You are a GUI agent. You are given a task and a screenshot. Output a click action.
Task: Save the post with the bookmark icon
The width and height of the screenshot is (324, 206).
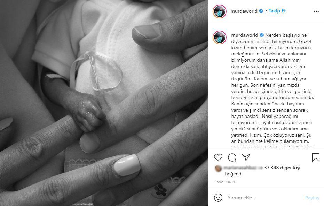(x=316, y=157)
